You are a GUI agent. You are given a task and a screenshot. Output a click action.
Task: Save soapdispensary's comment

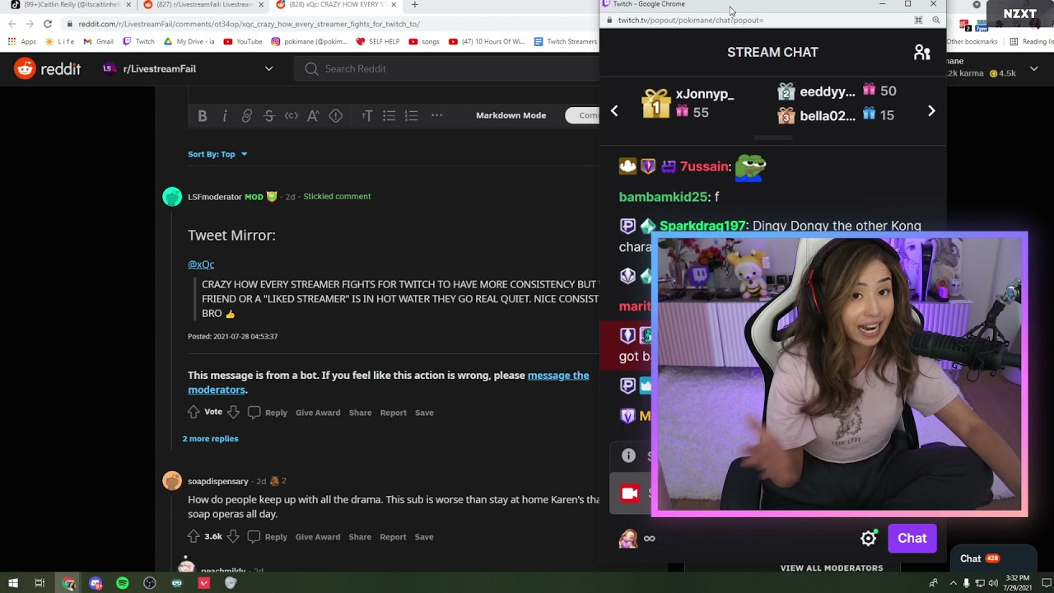click(424, 537)
